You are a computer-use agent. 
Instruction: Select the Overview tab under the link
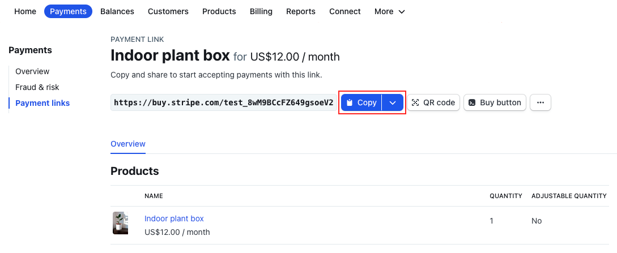pyautogui.click(x=128, y=144)
